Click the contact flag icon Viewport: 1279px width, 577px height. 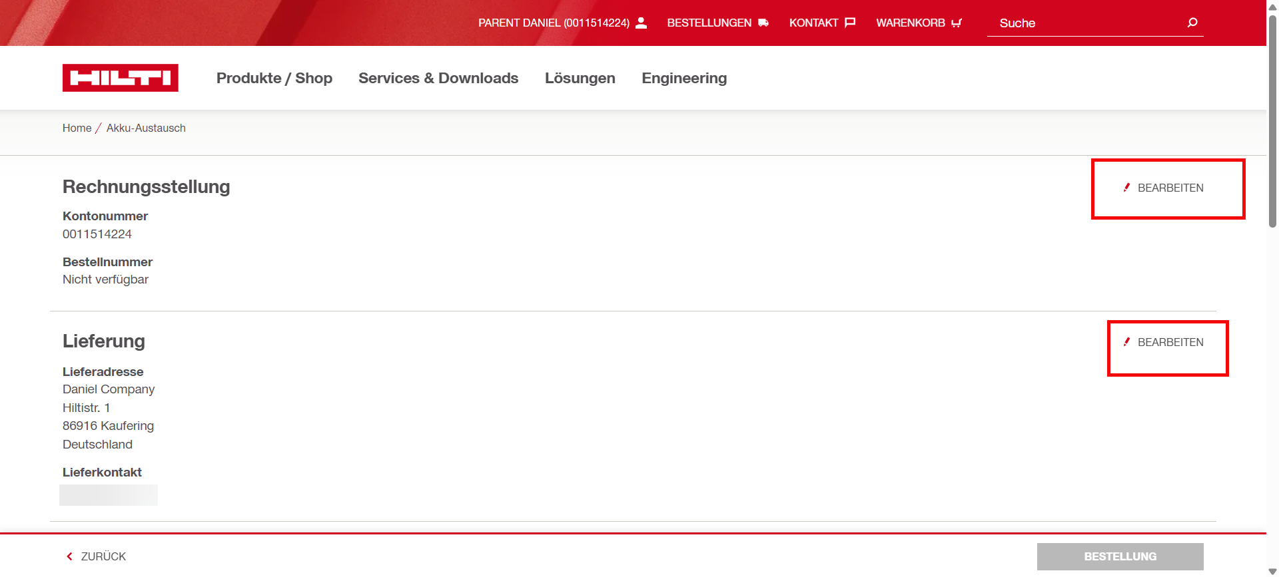tap(850, 23)
